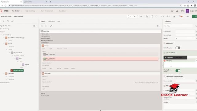Image resolution: width=197 pixels, height=111 pixels.
Task: Open the SQL Workshop menu
Action: click(x=30, y=11)
